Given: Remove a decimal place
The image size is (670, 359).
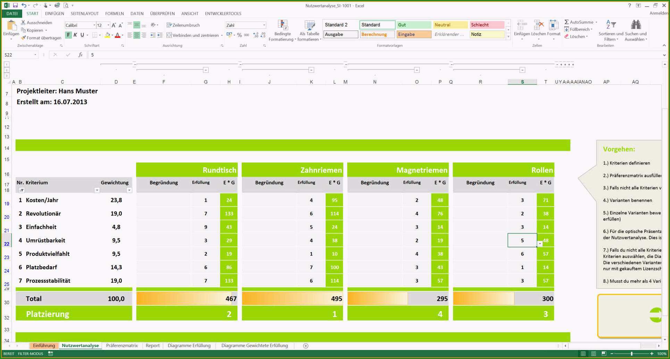Looking at the screenshot, I should pos(263,35).
